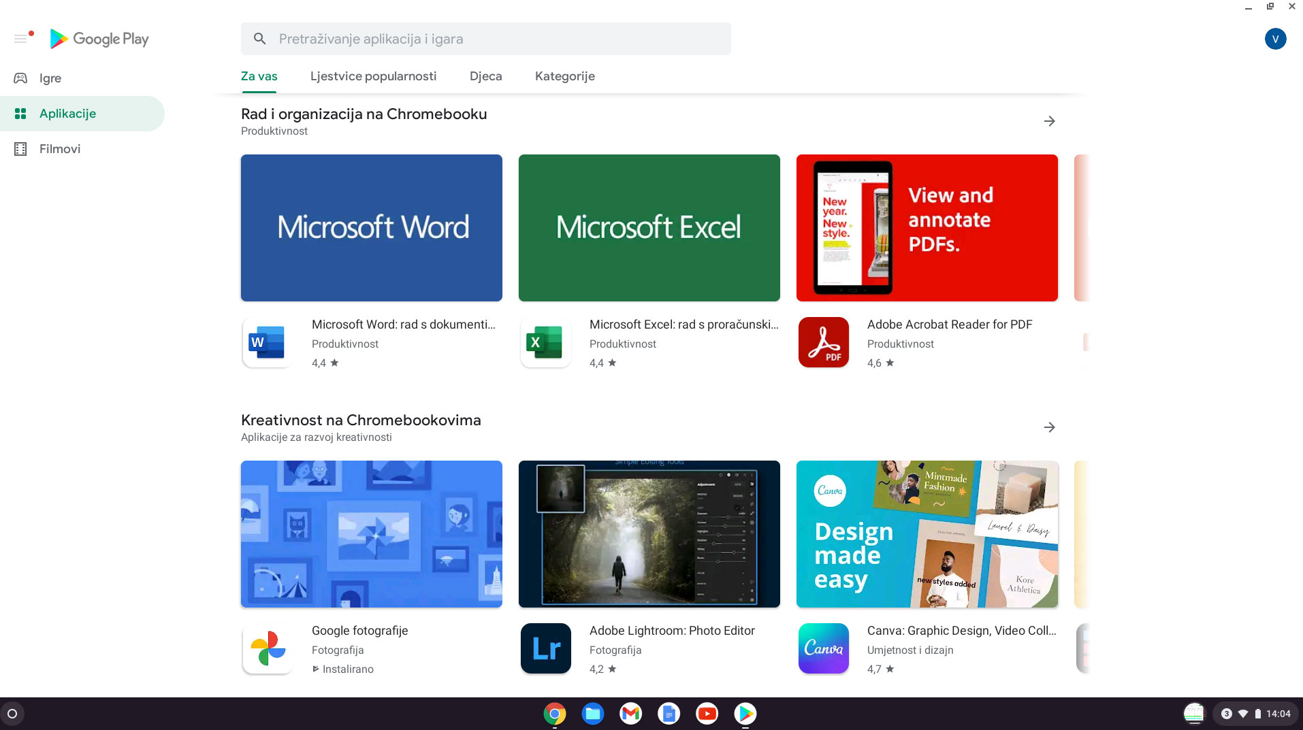
Task: Open Google fotografije title link
Action: pos(359,631)
